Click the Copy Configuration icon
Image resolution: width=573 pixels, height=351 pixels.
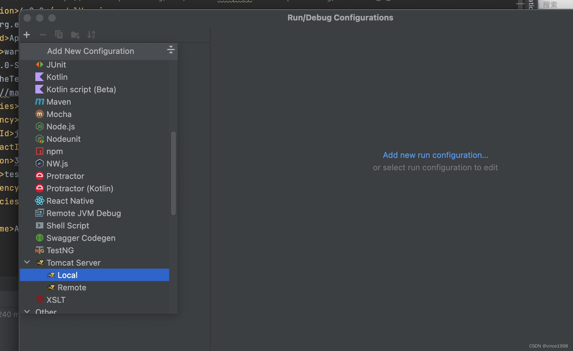59,35
